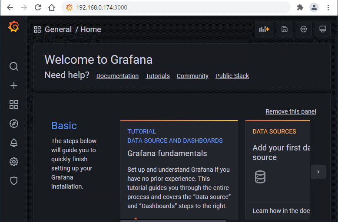Click the Remove this panel link
Screen dimensions: 338x222
tap(291, 111)
